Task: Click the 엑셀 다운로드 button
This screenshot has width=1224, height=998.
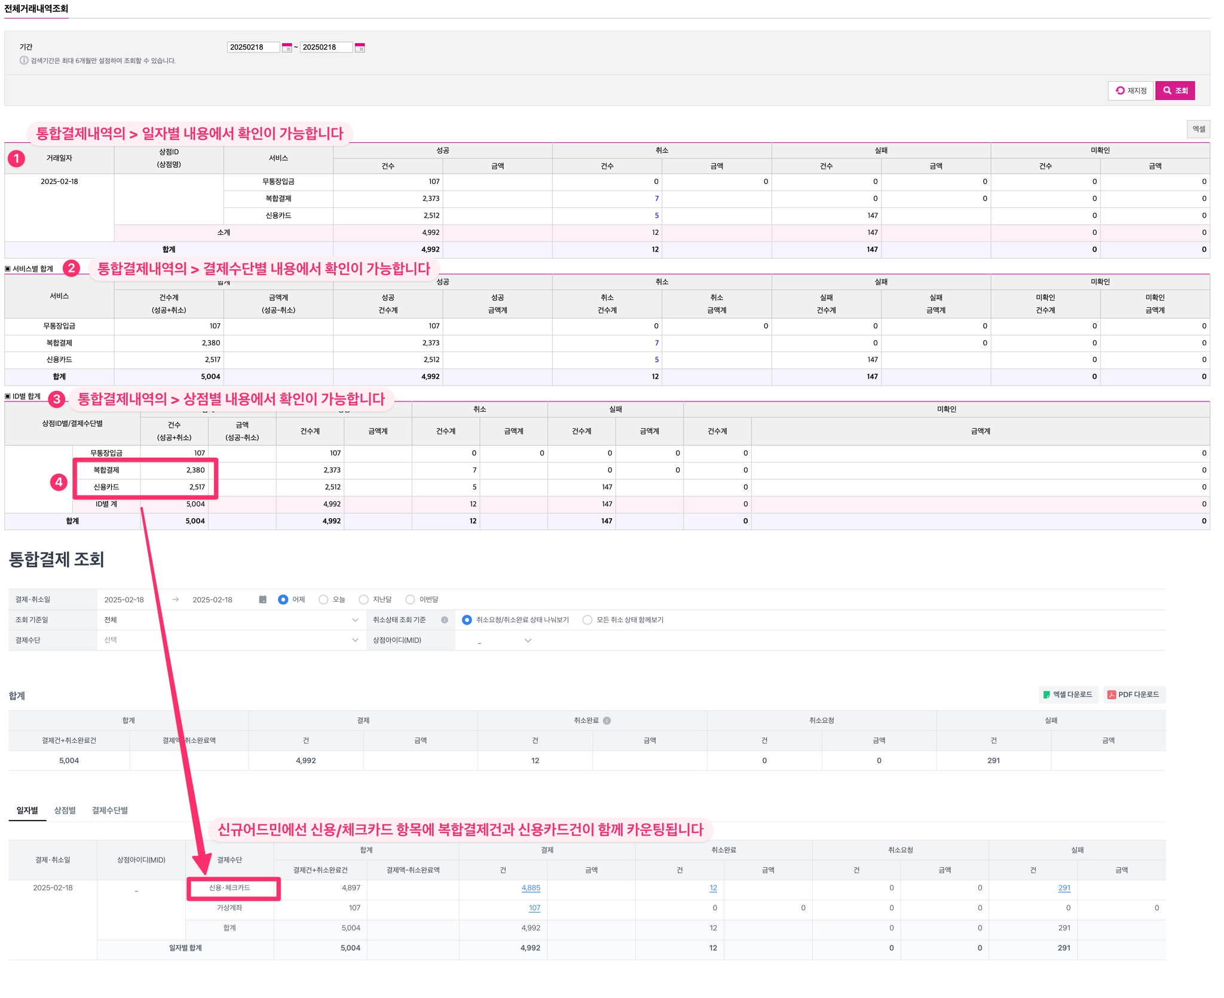Action: point(1068,694)
